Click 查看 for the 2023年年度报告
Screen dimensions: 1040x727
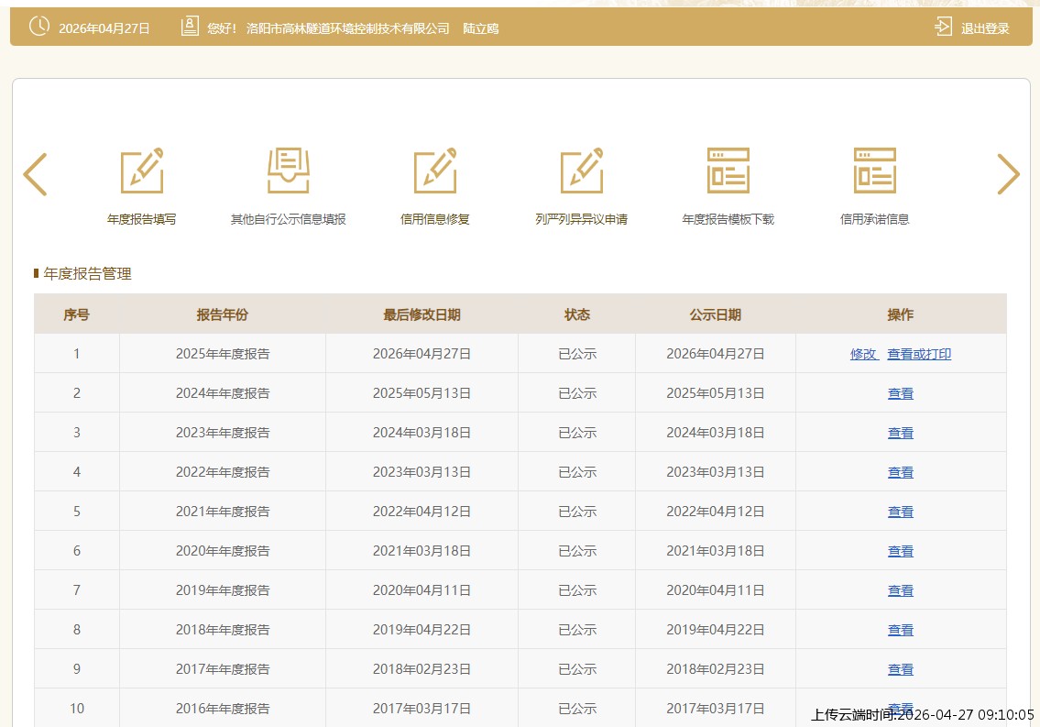[x=901, y=433]
